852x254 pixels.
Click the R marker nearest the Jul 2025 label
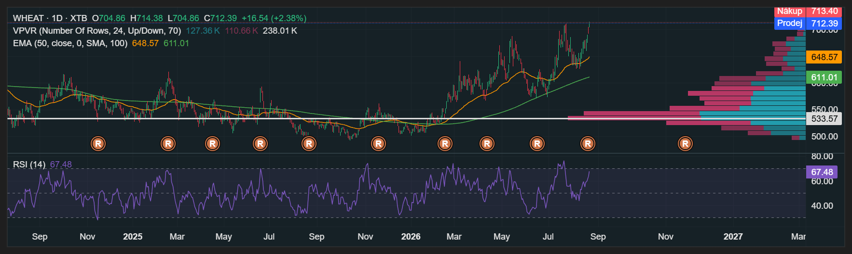(x=260, y=143)
